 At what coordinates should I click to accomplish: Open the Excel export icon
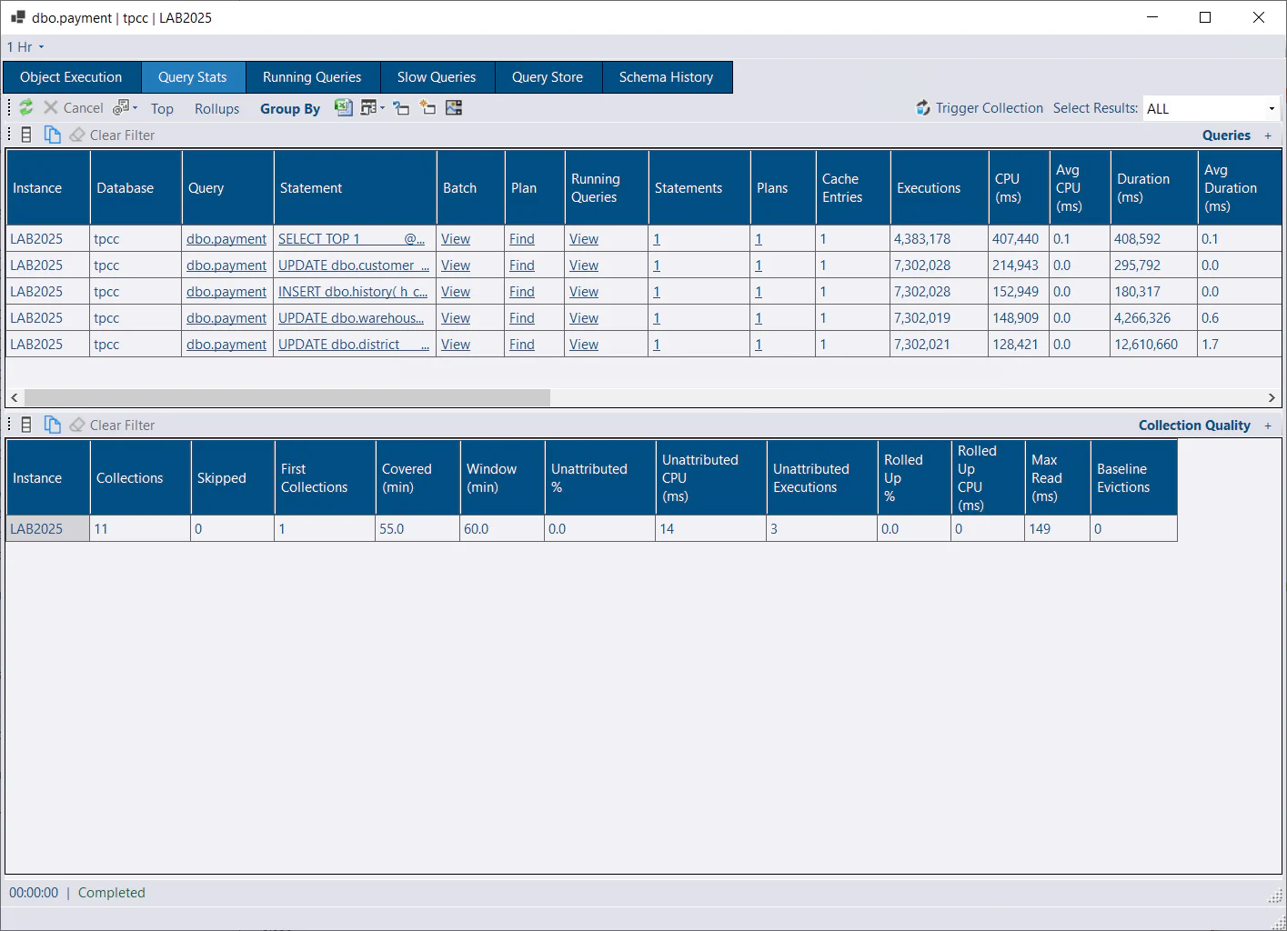coord(343,107)
